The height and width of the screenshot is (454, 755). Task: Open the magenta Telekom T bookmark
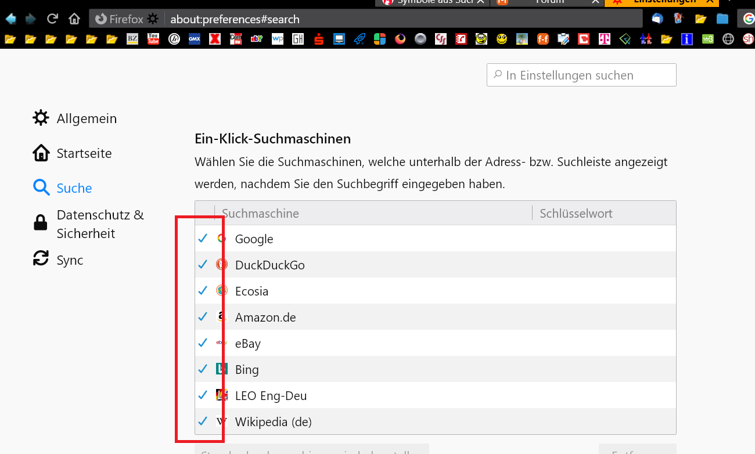click(x=605, y=39)
